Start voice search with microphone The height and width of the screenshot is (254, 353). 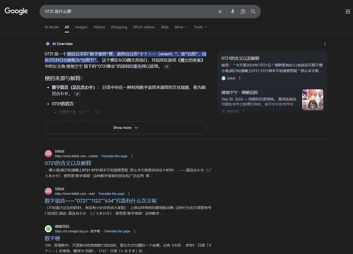coord(233,12)
